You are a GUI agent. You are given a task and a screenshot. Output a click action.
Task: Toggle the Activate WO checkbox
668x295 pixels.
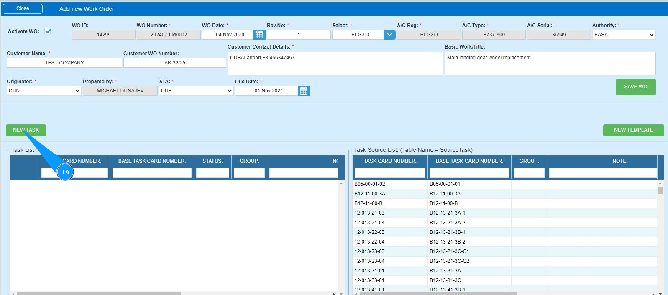pos(48,31)
